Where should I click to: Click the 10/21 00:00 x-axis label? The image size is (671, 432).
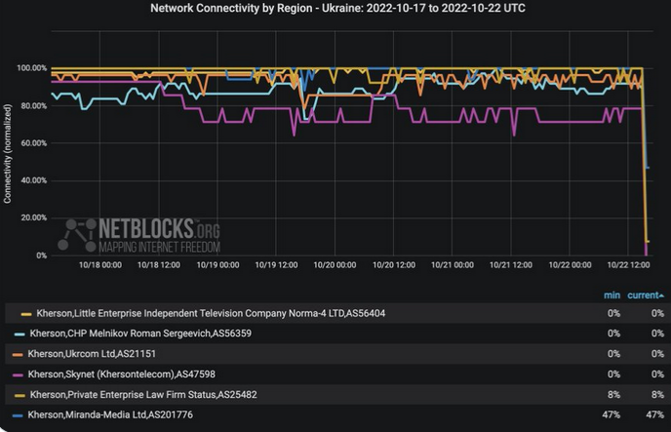tap(453, 265)
